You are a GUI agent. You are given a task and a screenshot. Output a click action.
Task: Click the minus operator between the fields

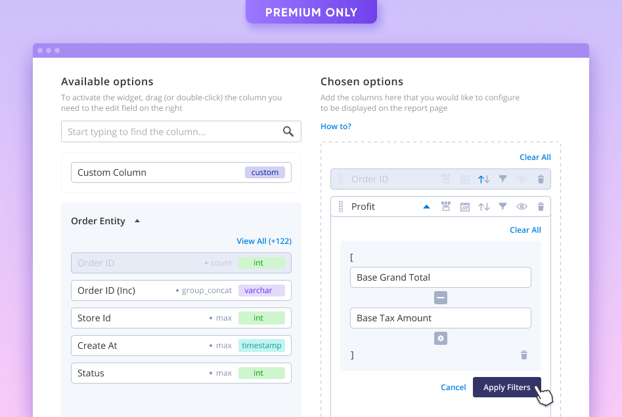click(x=441, y=298)
